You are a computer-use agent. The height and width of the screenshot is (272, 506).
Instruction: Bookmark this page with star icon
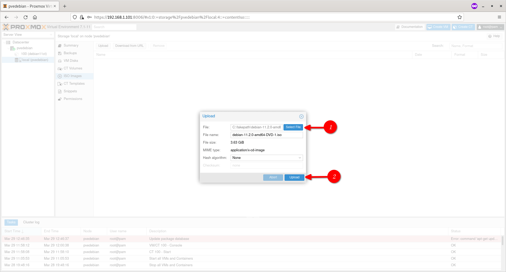pyautogui.click(x=460, y=17)
